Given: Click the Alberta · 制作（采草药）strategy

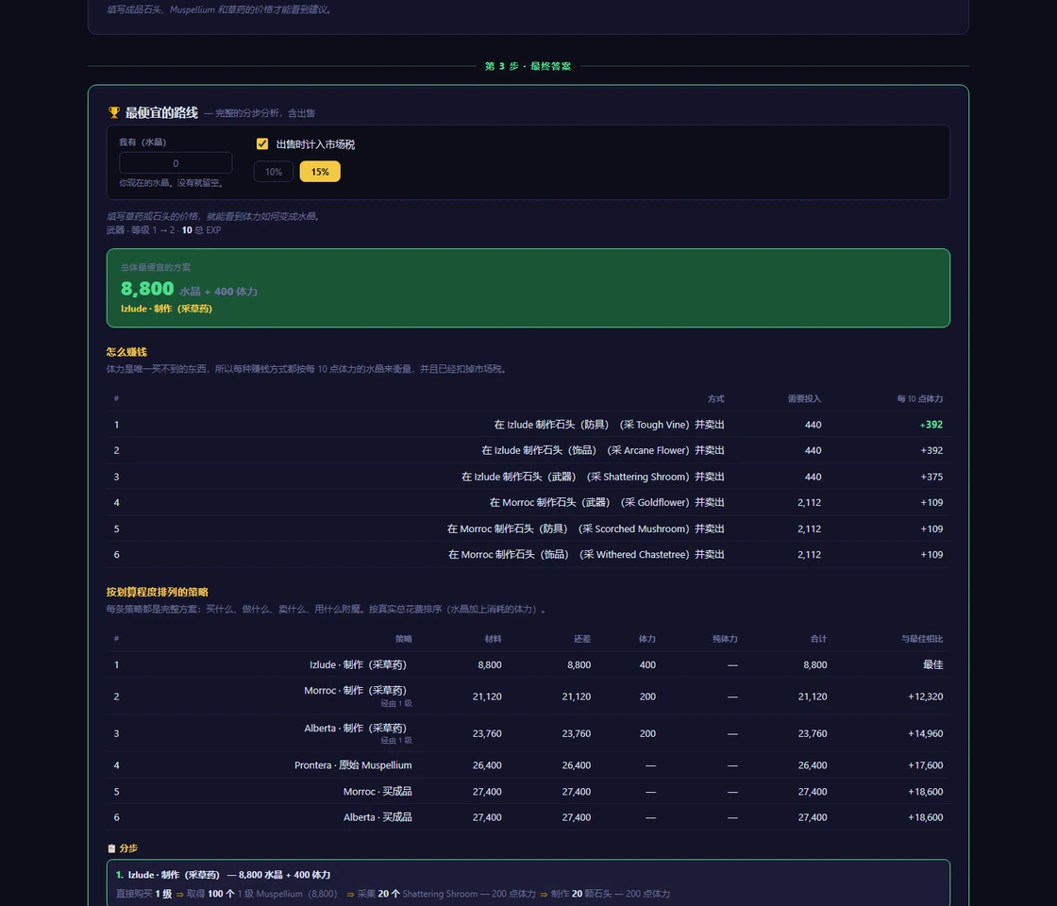Looking at the screenshot, I should tap(355, 728).
